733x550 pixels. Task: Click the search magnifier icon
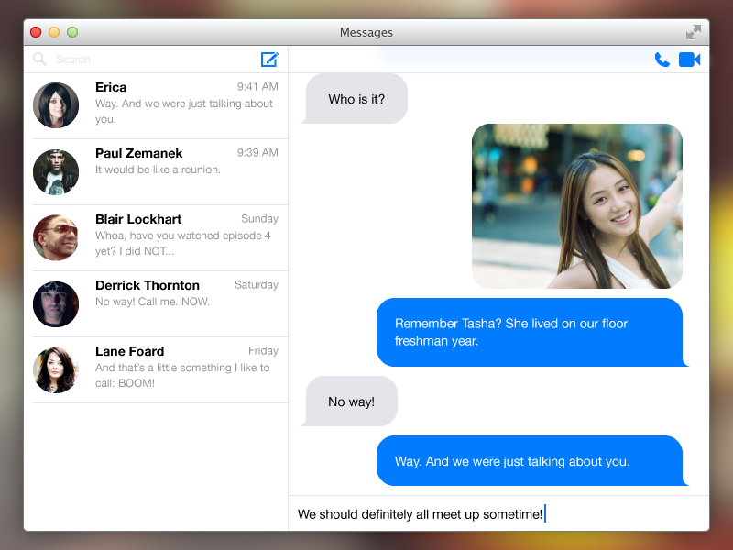click(39, 60)
